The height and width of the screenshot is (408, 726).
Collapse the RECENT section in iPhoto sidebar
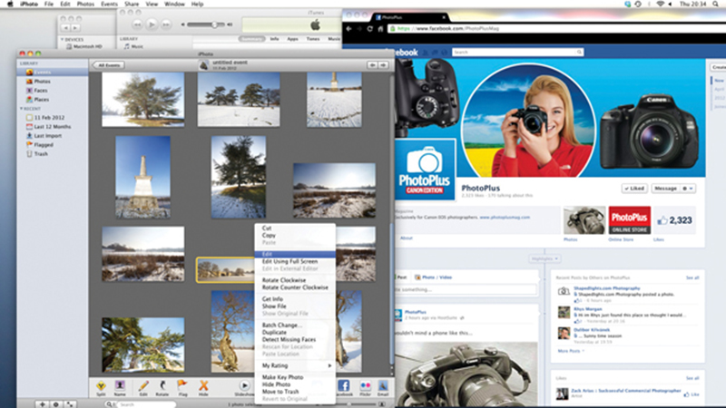(21, 109)
